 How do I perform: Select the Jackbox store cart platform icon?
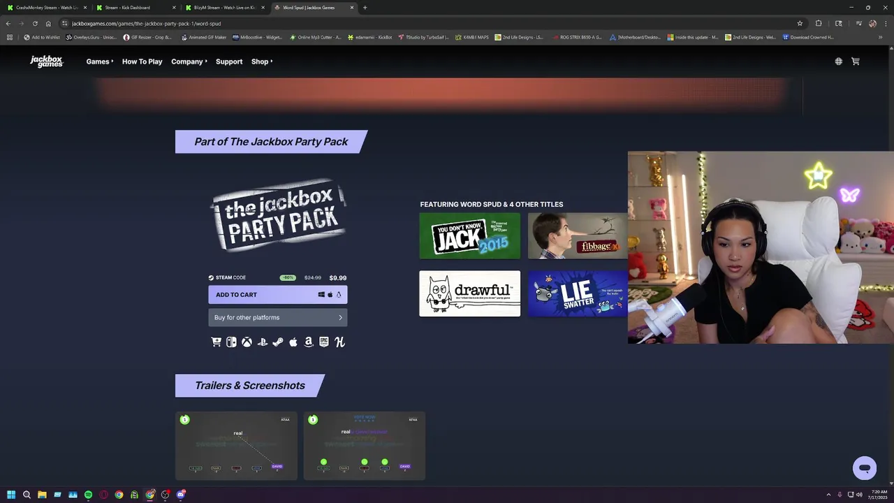point(216,342)
